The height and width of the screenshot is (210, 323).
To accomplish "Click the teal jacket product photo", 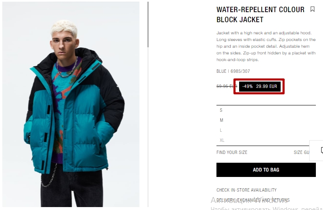I will (x=71, y=105).
